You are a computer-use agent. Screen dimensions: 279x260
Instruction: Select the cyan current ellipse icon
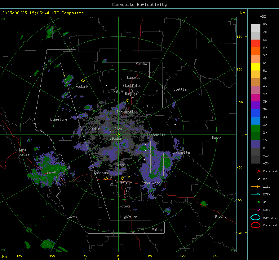point(255,217)
